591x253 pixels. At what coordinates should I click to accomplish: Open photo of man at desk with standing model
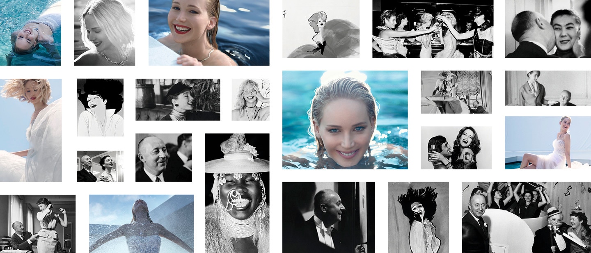[x=38, y=224]
